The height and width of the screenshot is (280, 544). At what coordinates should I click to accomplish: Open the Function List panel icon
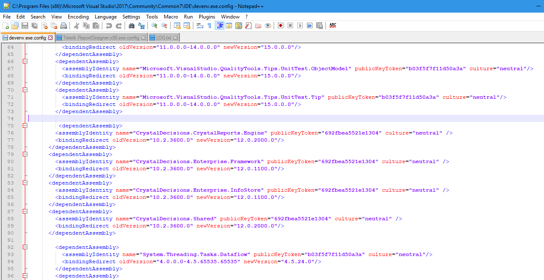click(x=248, y=26)
